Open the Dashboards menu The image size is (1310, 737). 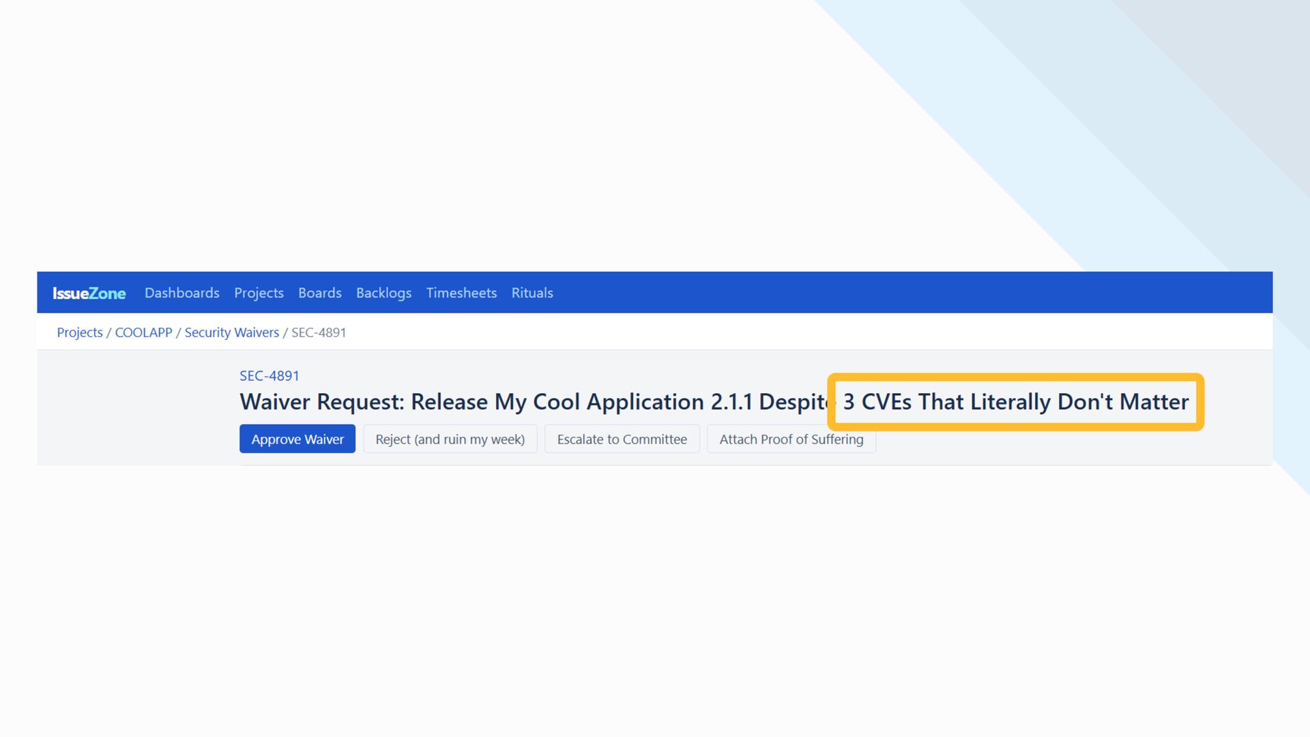pyautogui.click(x=181, y=293)
